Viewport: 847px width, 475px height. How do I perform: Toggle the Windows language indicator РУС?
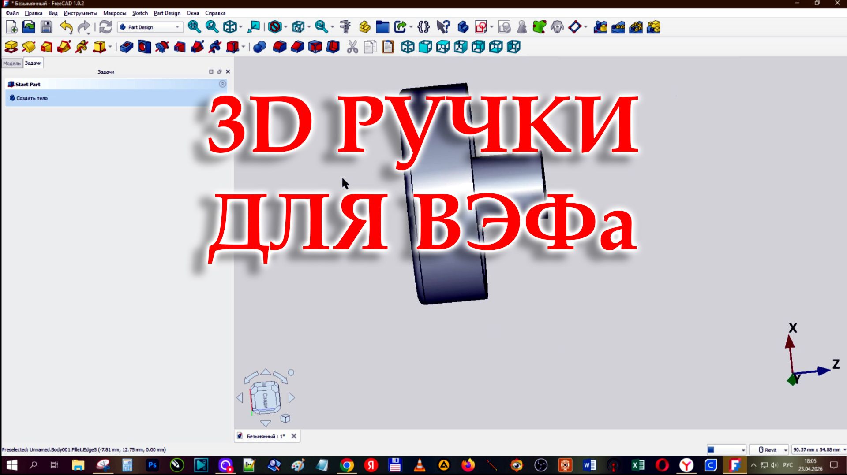[x=787, y=465]
